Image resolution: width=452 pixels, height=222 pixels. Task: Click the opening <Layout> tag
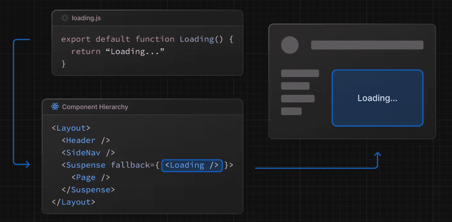(71, 128)
